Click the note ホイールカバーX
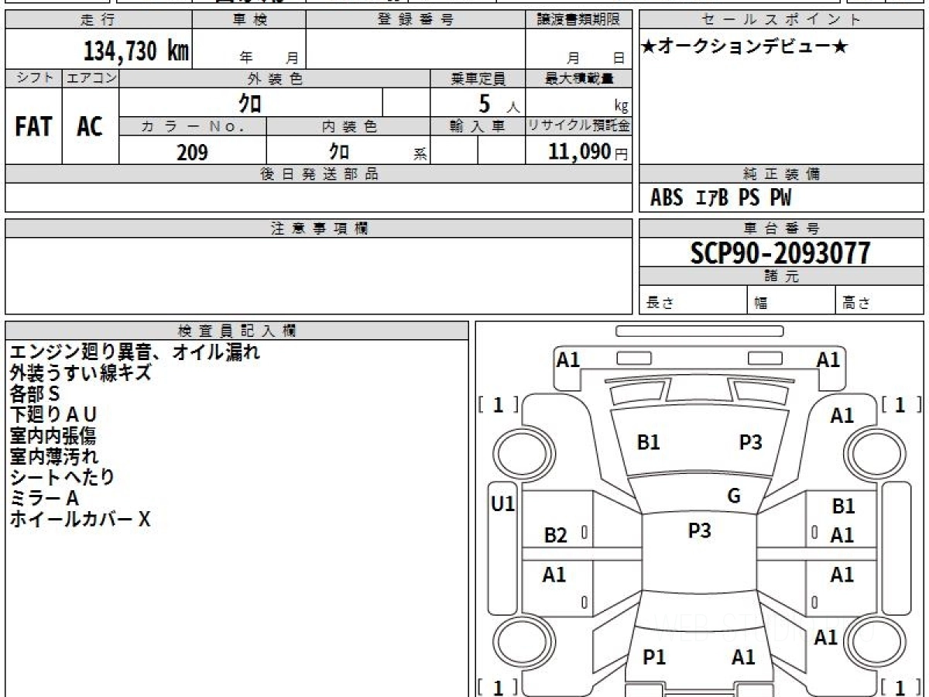The width and height of the screenshot is (929, 697). (80, 520)
